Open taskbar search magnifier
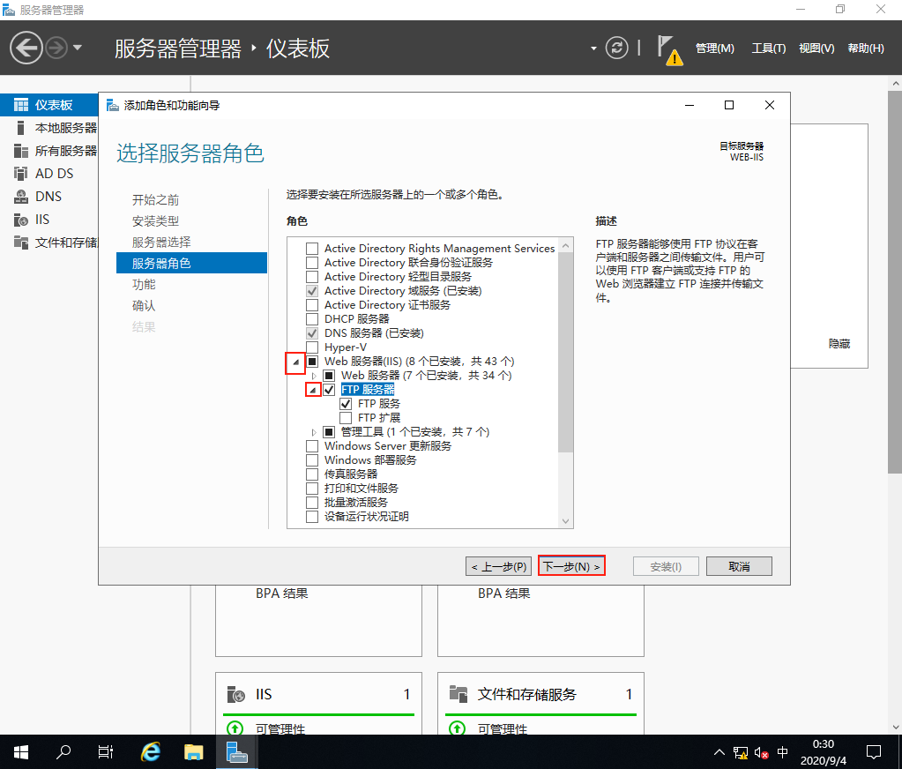Screen dimensions: 902x769 tap(63, 751)
